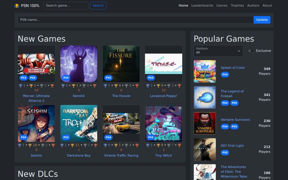Open the Leaderboards nav item
This screenshot has height=180, width=288.
202,6
